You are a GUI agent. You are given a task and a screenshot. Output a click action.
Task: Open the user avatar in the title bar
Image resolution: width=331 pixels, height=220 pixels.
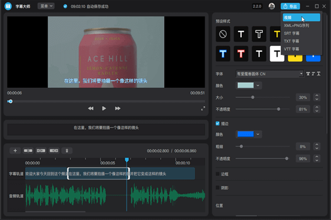click(x=271, y=6)
